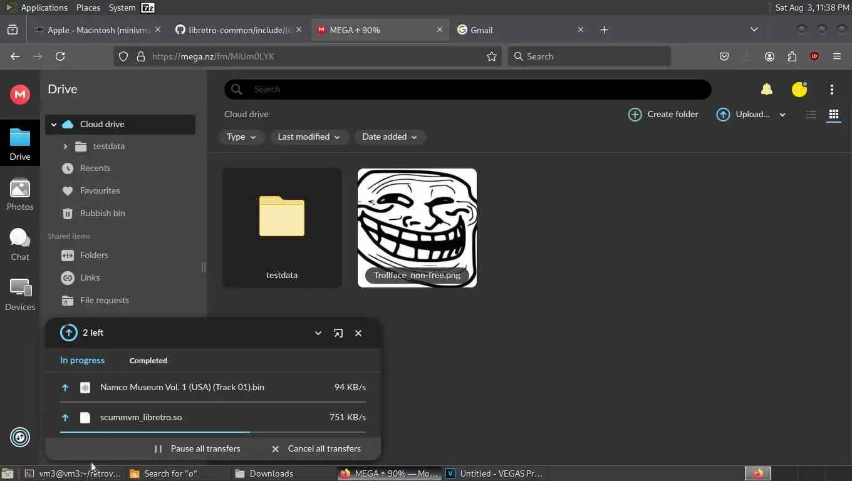
Task: Open the Last modified filter dropdown
Action: [309, 137]
